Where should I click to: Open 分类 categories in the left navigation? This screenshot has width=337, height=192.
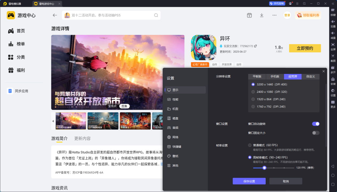(17, 57)
